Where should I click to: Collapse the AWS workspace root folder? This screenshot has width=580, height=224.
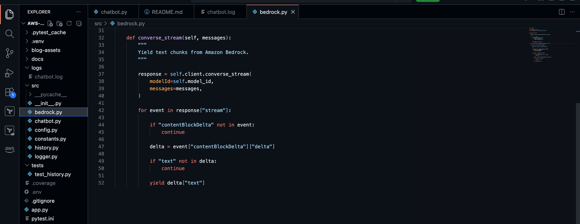tap(23, 23)
